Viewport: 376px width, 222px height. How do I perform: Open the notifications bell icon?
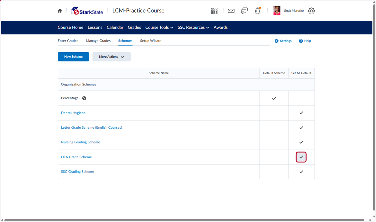(258, 11)
